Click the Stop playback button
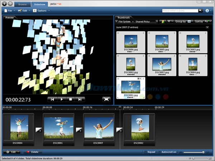Screen dimensions: 215x161 (71, 99)
